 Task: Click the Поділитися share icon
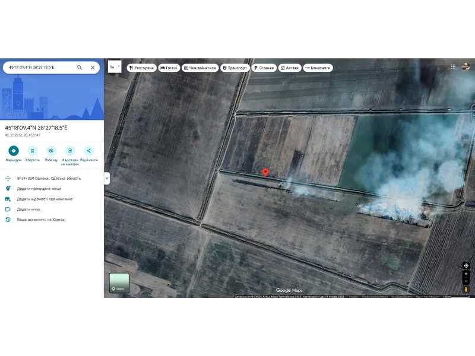pyautogui.click(x=89, y=151)
